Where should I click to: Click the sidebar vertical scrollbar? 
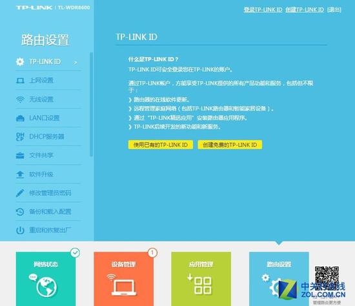click(92, 104)
